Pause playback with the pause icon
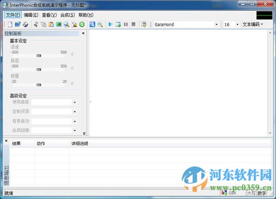Screen dimensions: 276x199 point(126,24)
